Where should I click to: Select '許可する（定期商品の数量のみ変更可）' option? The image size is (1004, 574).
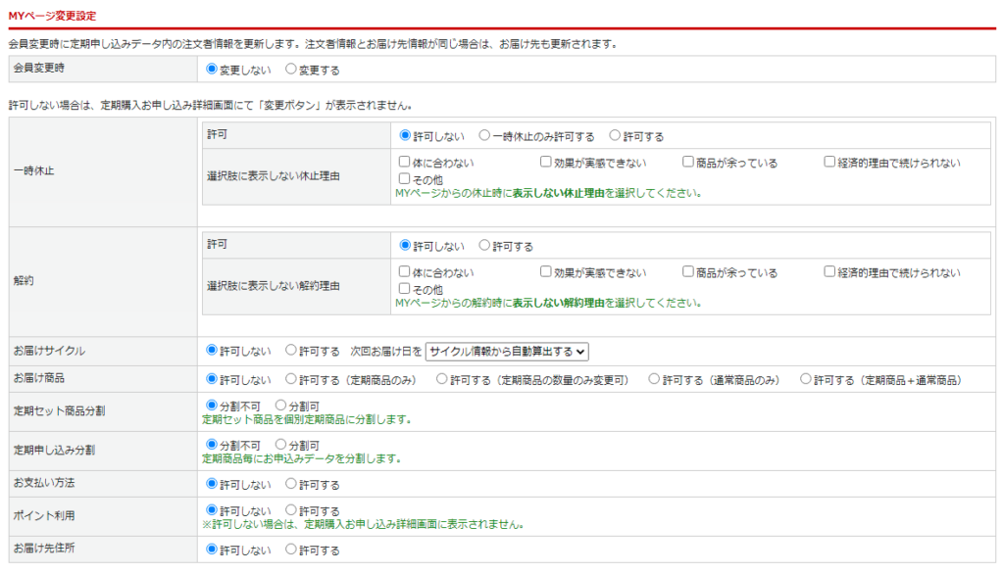[x=442, y=379]
